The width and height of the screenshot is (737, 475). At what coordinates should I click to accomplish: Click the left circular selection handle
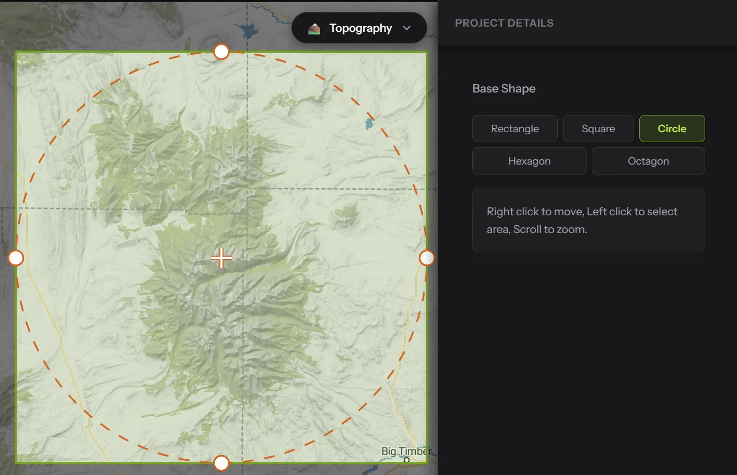click(16, 258)
